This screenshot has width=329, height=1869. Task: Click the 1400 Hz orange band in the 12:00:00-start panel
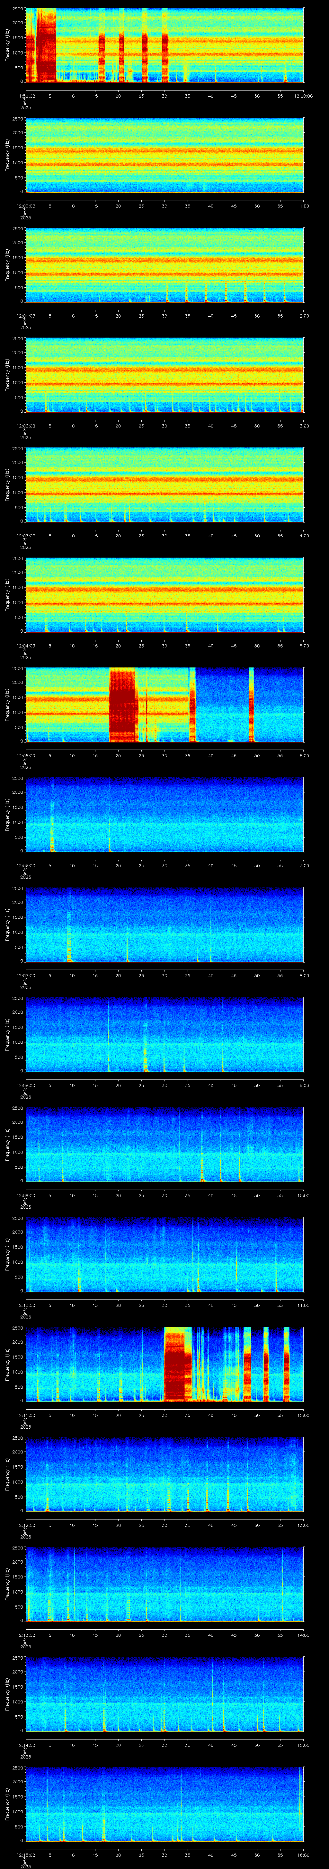click(165, 151)
